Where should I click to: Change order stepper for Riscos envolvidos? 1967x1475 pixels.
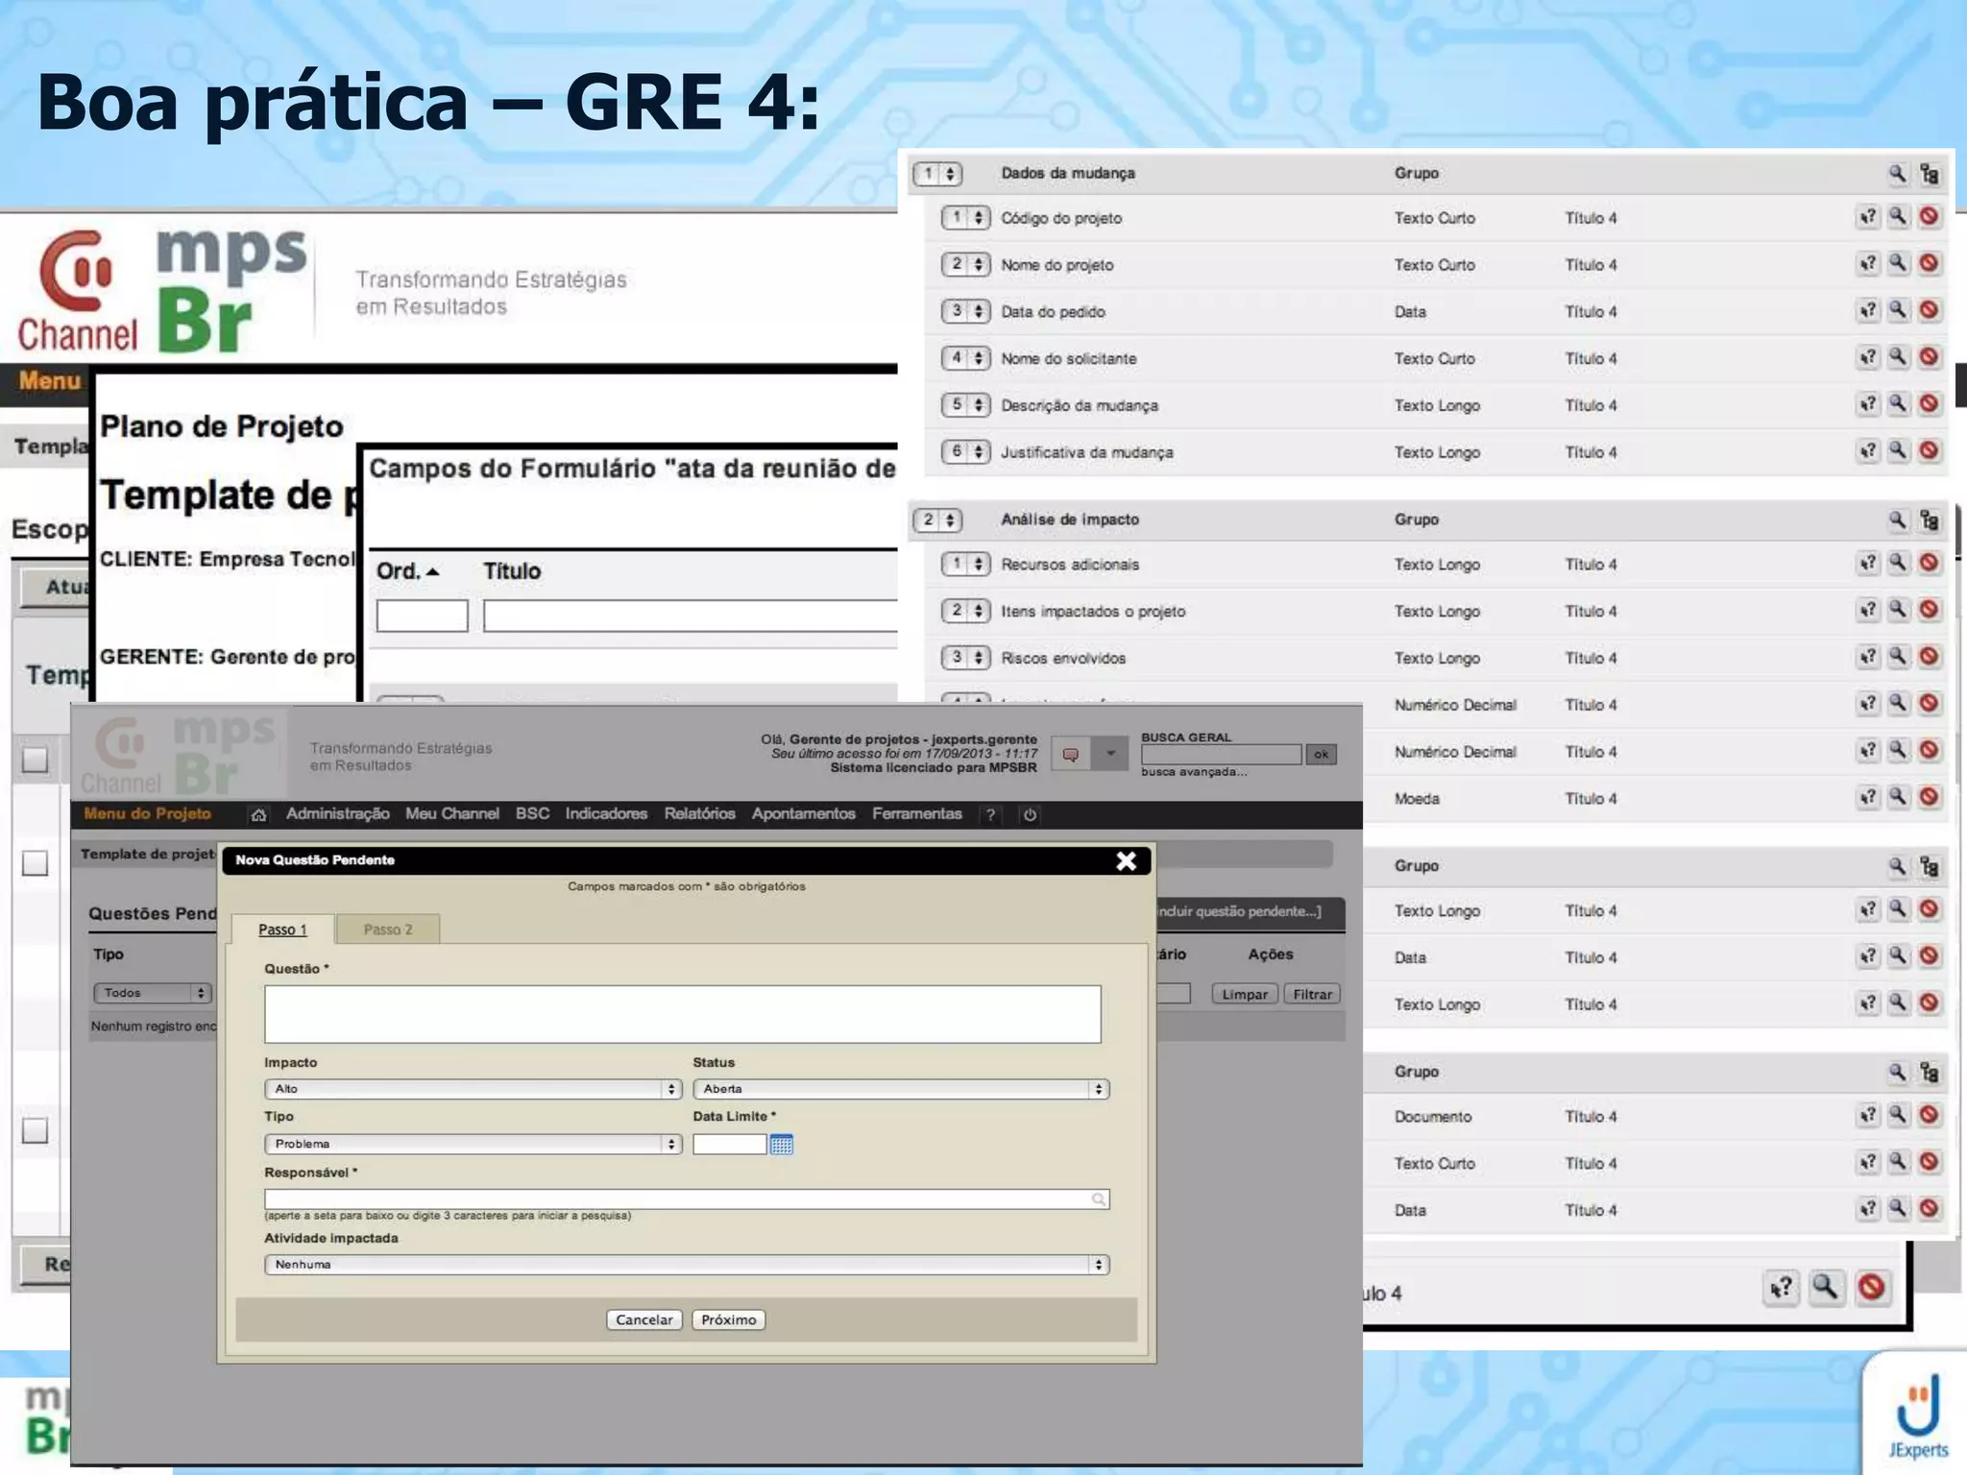965,658
